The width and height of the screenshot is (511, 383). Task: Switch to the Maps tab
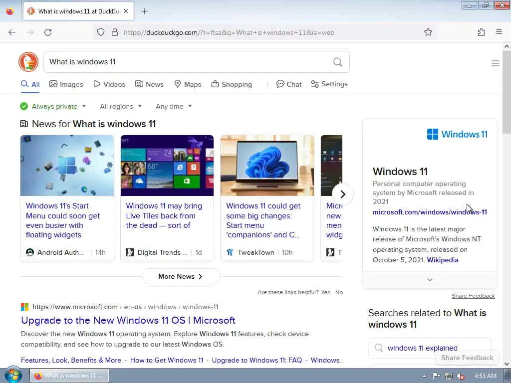click(188, 84)
